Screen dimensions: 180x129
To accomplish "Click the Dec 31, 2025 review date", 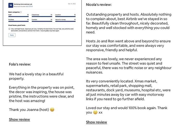I will pos(72,4).
